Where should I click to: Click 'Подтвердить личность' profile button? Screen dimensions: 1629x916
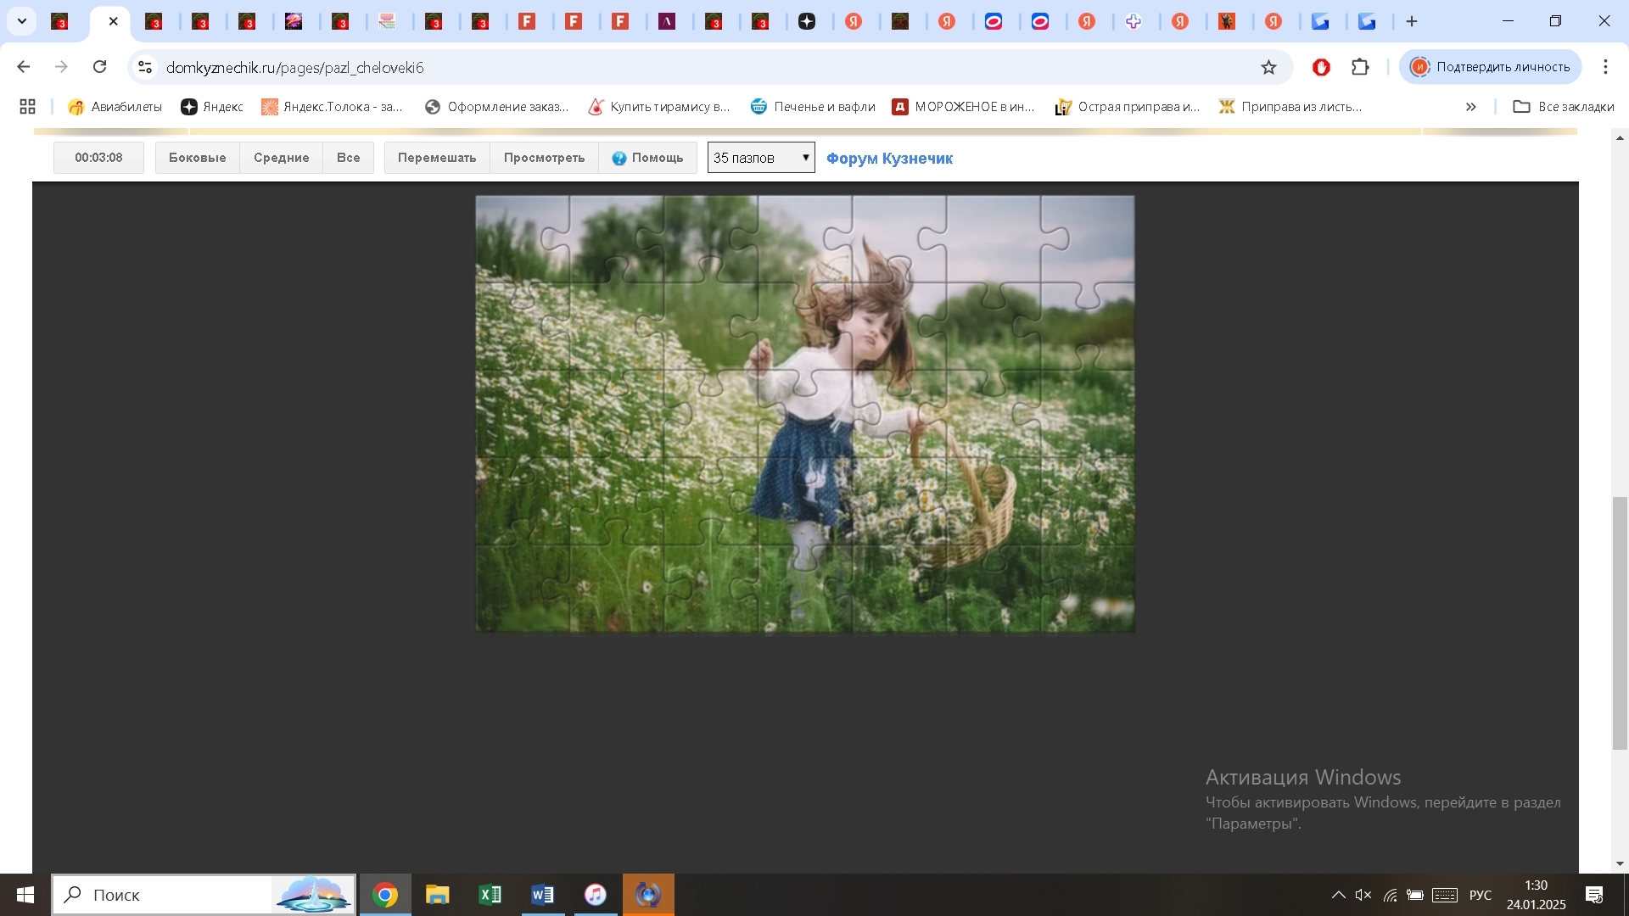tap(1490, 67)
